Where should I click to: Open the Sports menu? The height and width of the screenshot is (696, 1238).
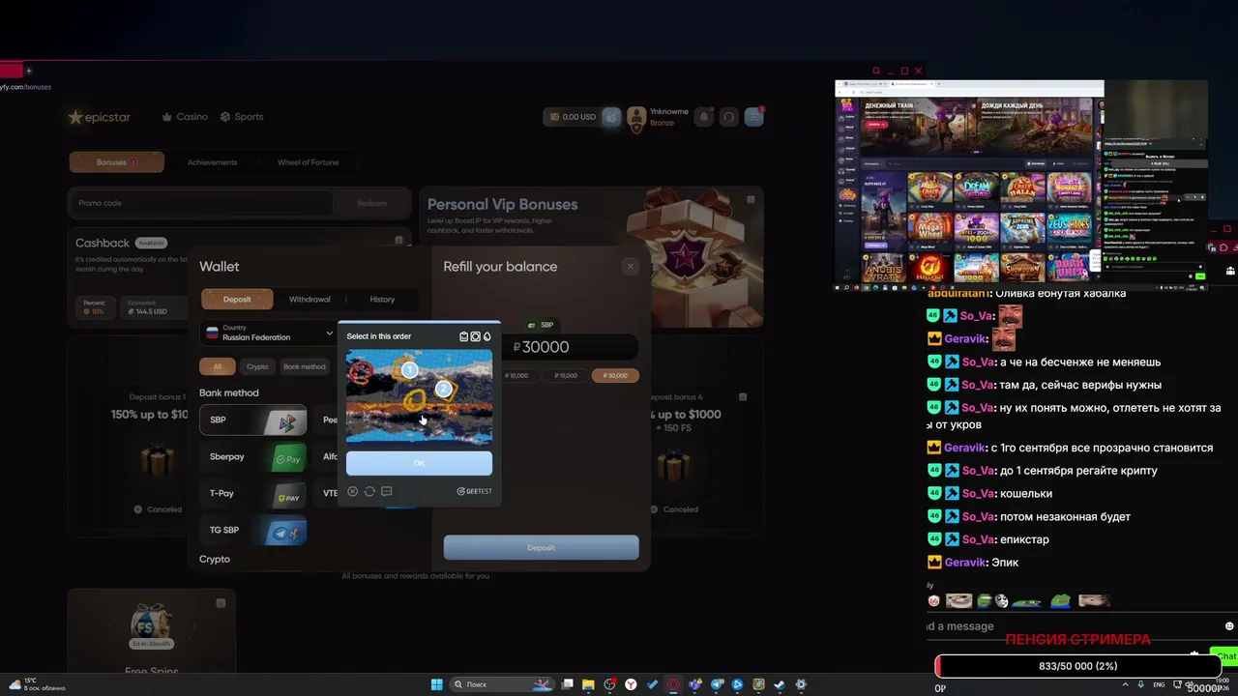242,117
